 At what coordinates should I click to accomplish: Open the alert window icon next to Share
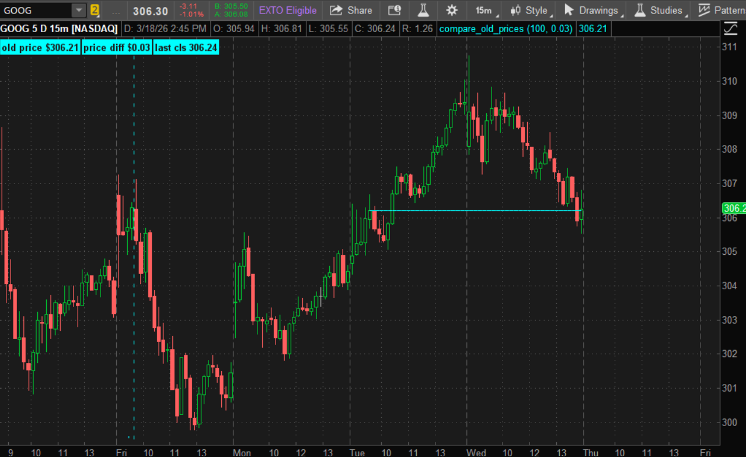[395, 11]
